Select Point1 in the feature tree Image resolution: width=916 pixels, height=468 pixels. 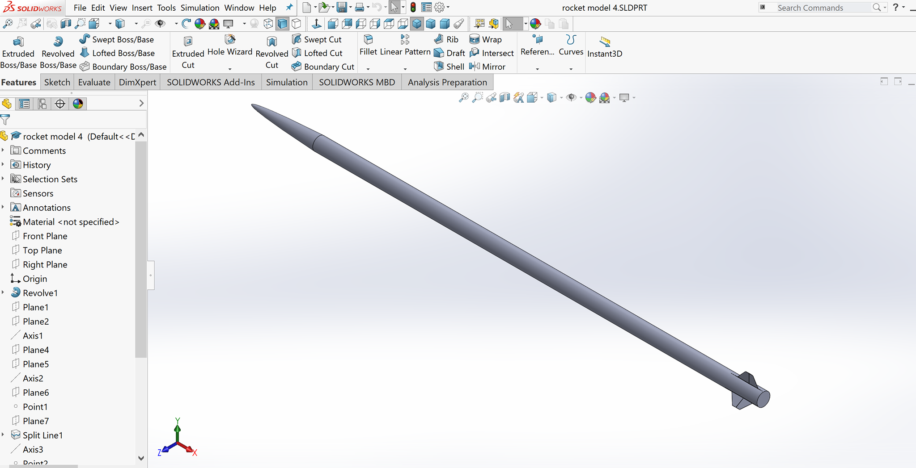coord(35,406)
